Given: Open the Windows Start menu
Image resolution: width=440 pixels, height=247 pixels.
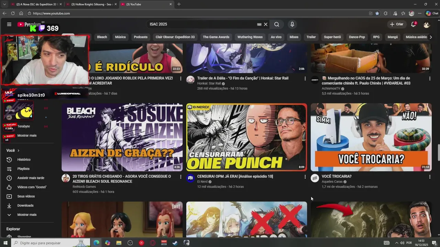Looking at the screenshot, I should (x=5, y=243).
